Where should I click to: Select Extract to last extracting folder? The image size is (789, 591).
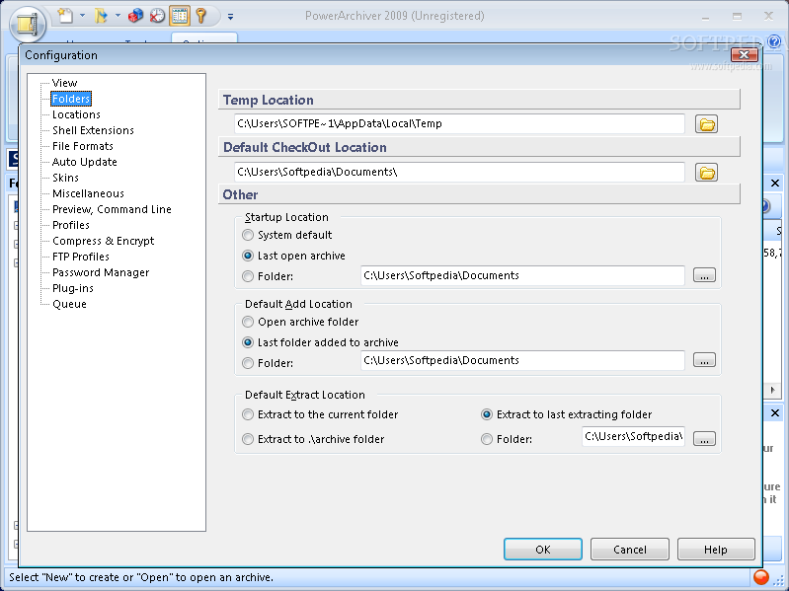567,414
